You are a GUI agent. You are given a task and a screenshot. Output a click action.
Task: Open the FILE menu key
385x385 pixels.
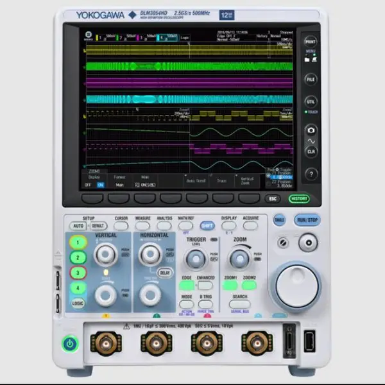coord(311,80)
